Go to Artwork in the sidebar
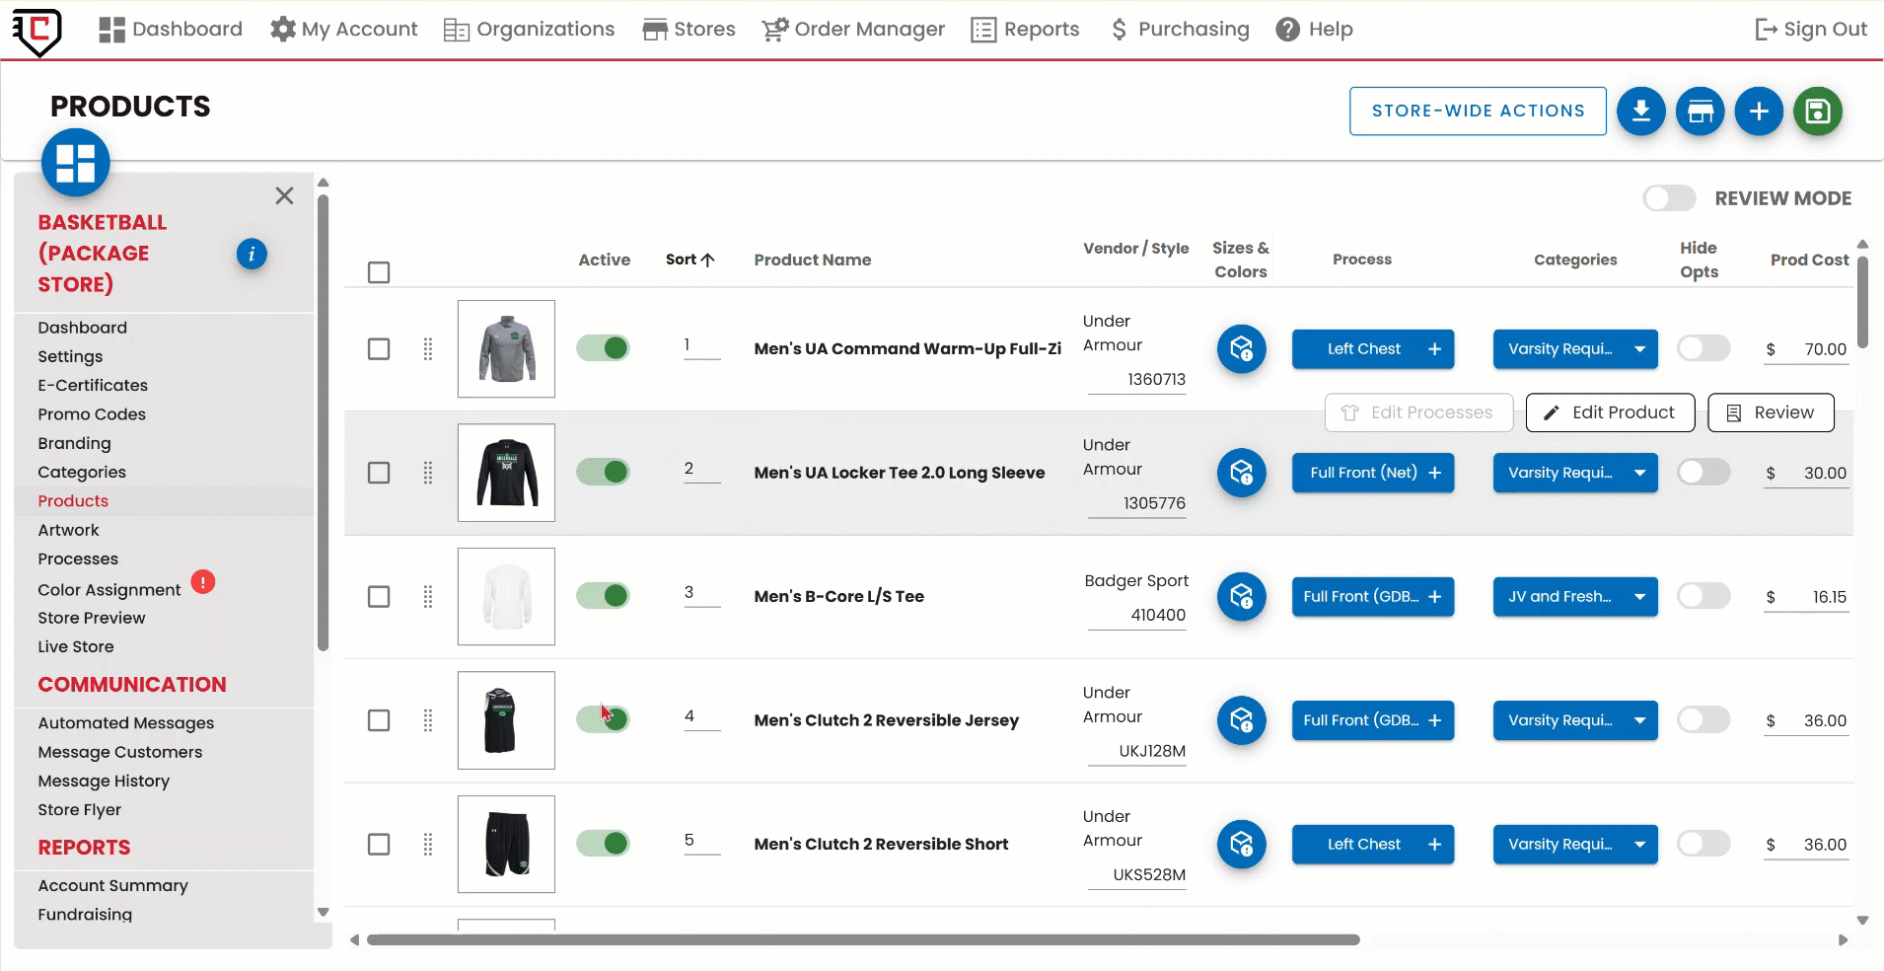1884x971 pixels. click(69, 530)
